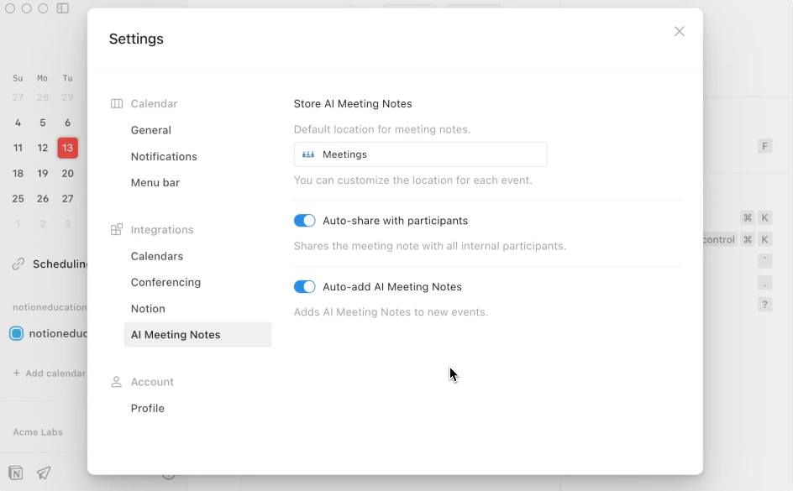Open Notifications settings
This screenshot has width=793, height=491.
pos(164,157)
